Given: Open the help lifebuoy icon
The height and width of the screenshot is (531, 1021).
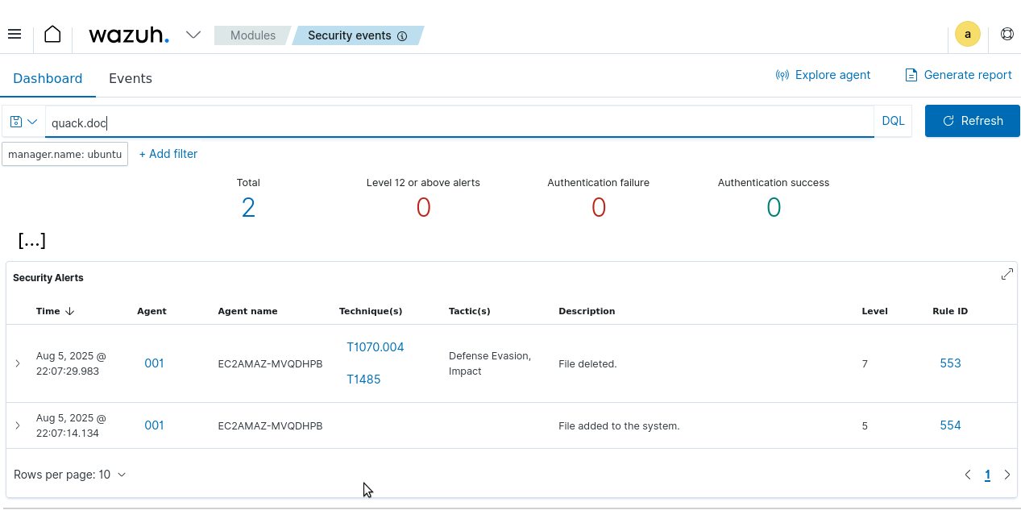Looking at the screenshot, I should [1006, 35].
